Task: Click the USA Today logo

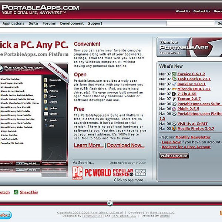Action: (x=141, y=172)
